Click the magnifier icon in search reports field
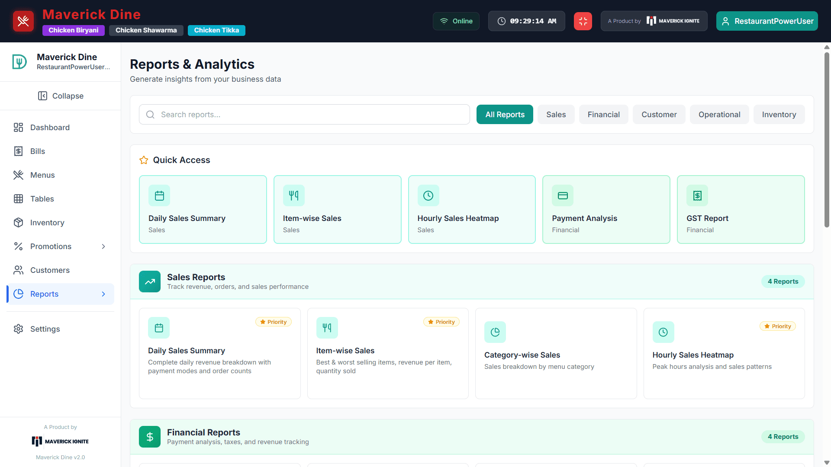831x467 pixels. click(x=150, y=114)
